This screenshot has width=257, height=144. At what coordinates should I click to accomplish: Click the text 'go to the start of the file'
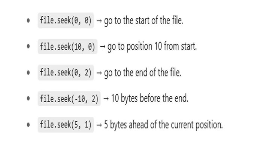pyautogui.click(x=143, y=21)
